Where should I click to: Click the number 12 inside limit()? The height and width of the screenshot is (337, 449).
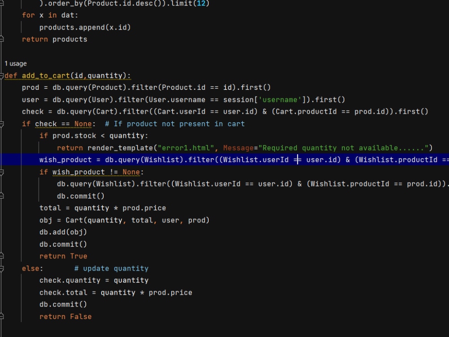pyautogui.click(x=201, y=4)
